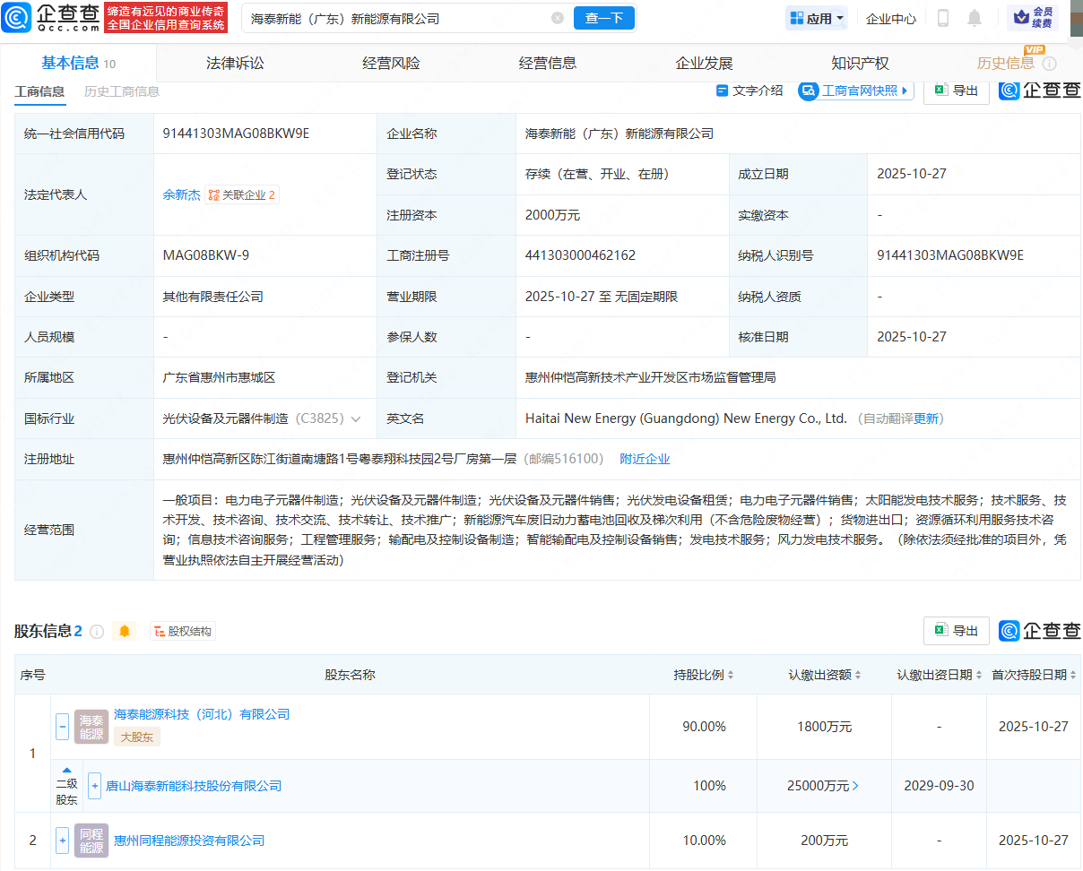
Task: Expand the 应用 dropdown menu
Action: 816,18
